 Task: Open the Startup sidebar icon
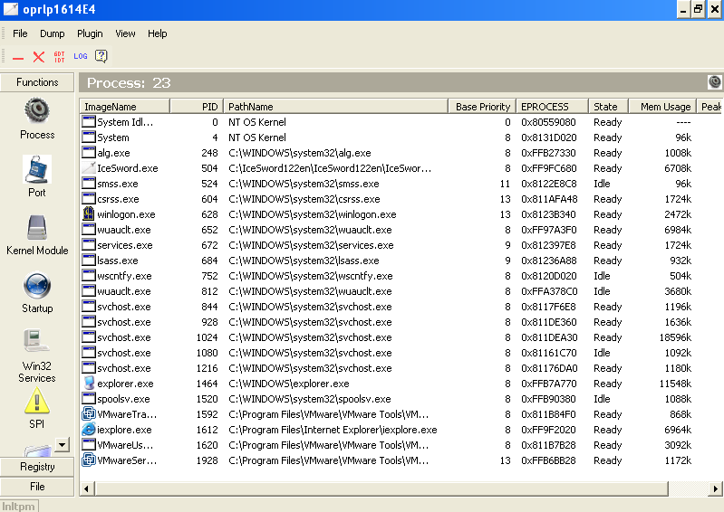(37, 286)
